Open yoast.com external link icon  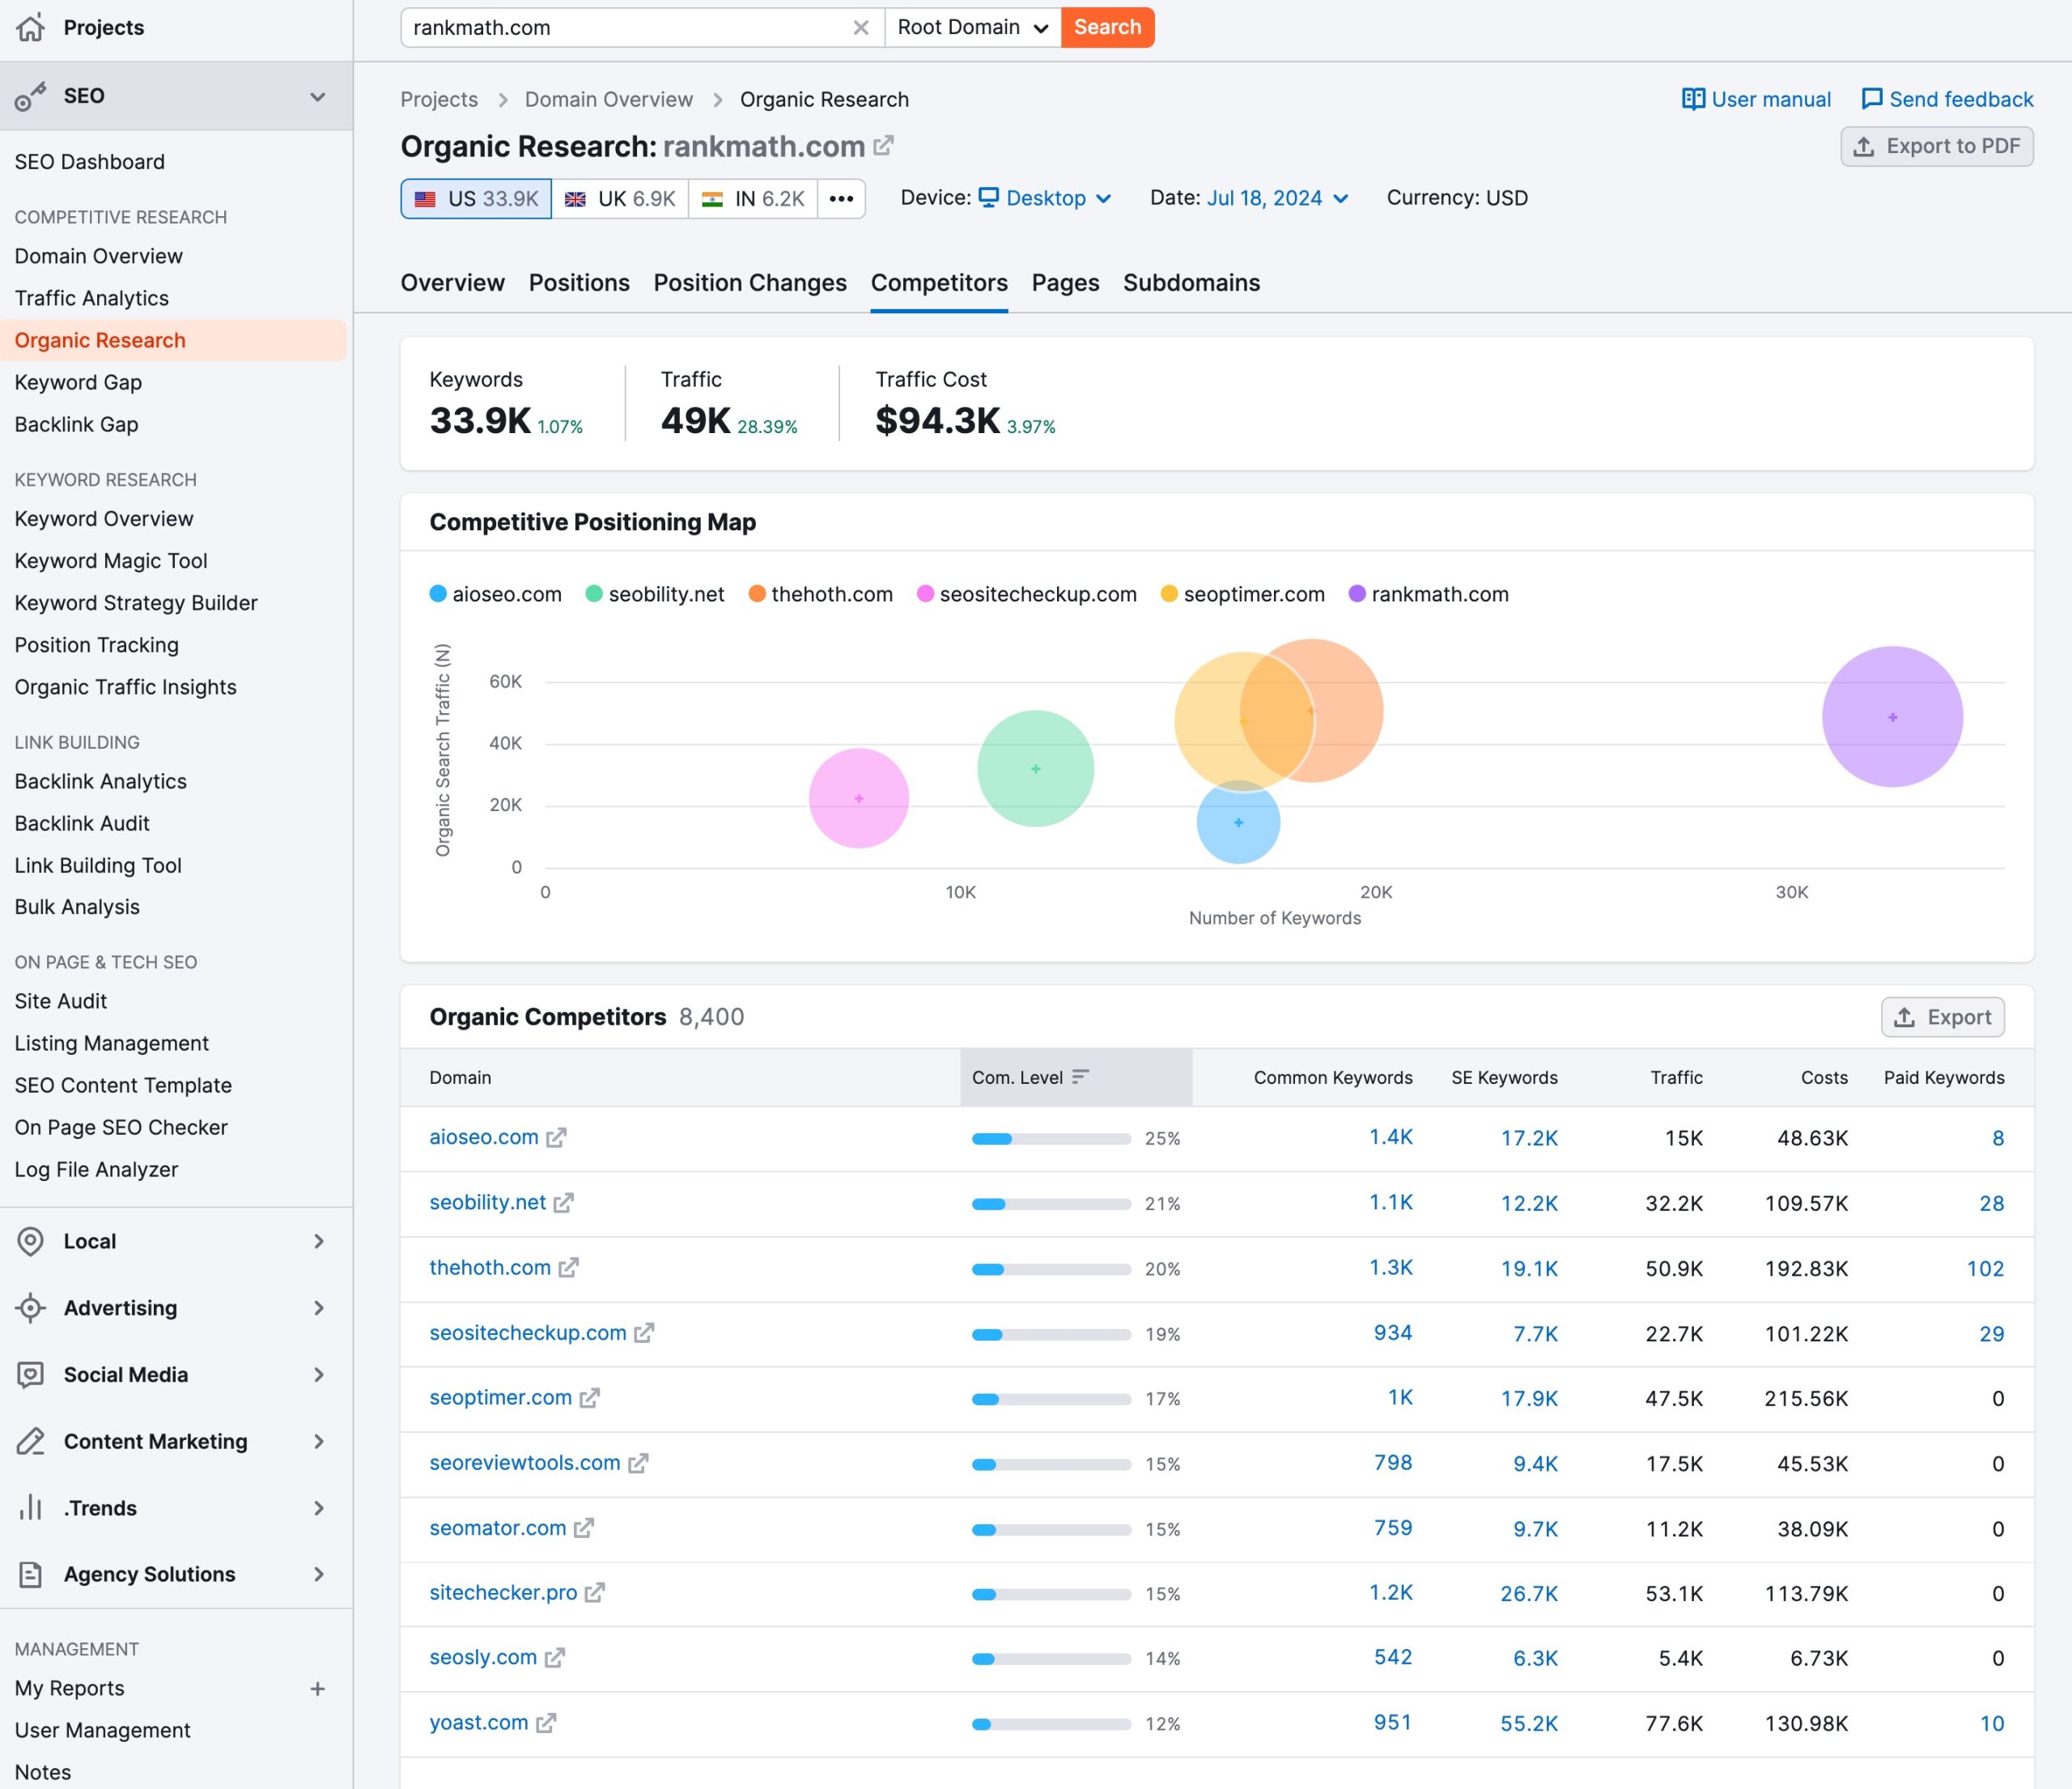545,1723
